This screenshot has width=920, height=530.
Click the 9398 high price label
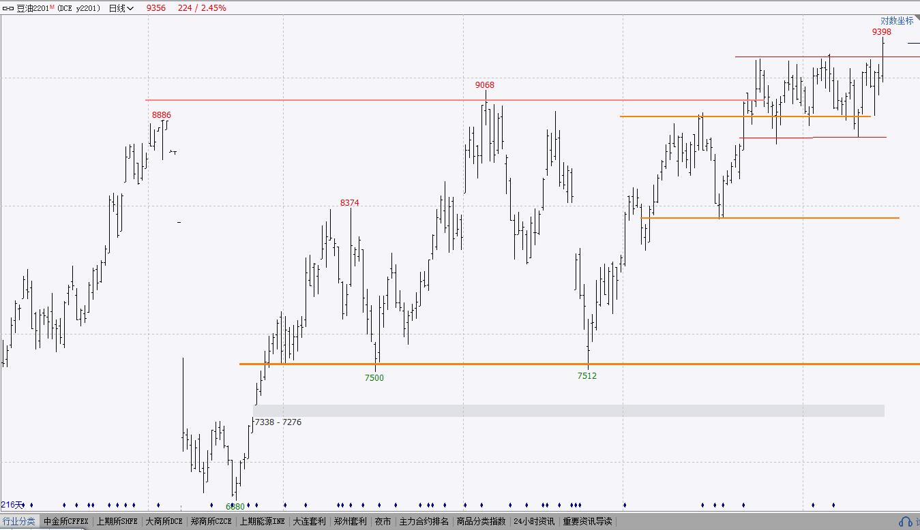[x=881, y=32]
